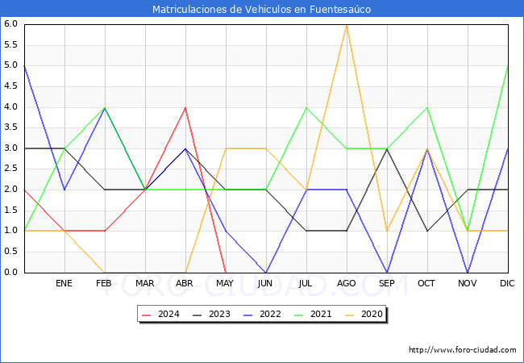Click the JUL month axis label

tap(306, 283)
